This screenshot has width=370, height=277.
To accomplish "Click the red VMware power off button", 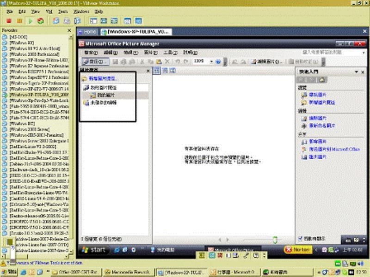I will 9,21.
